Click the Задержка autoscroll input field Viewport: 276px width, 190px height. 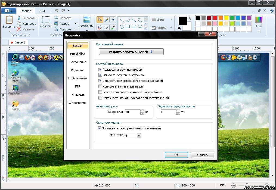point(132,112)
